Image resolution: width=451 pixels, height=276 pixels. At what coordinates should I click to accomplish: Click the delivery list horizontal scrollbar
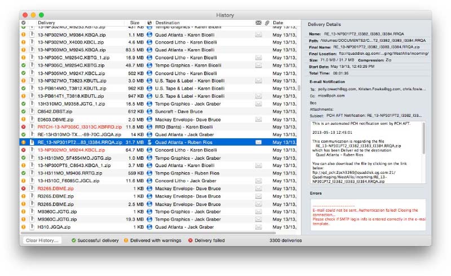click(148, 233)
